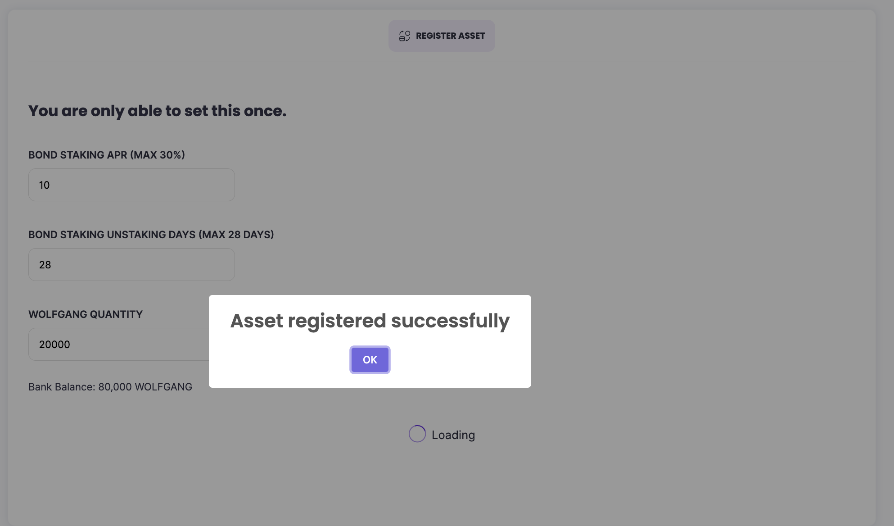Click the 'only able to set this once' heading

tap(157, 111)
